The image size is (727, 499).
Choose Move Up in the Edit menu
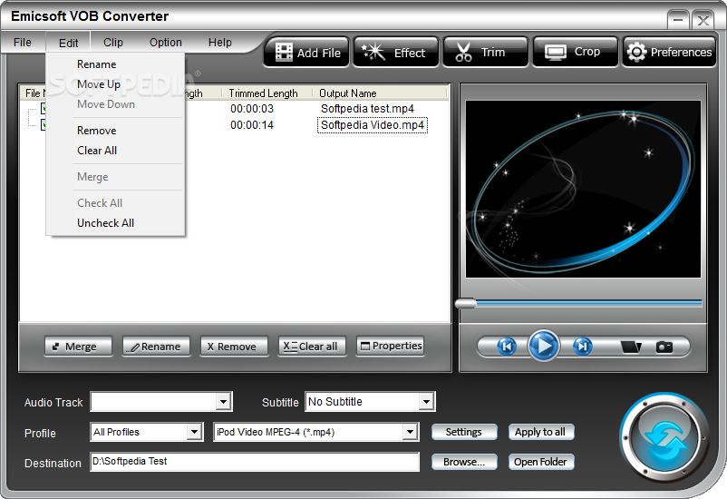tap(115, 84)
